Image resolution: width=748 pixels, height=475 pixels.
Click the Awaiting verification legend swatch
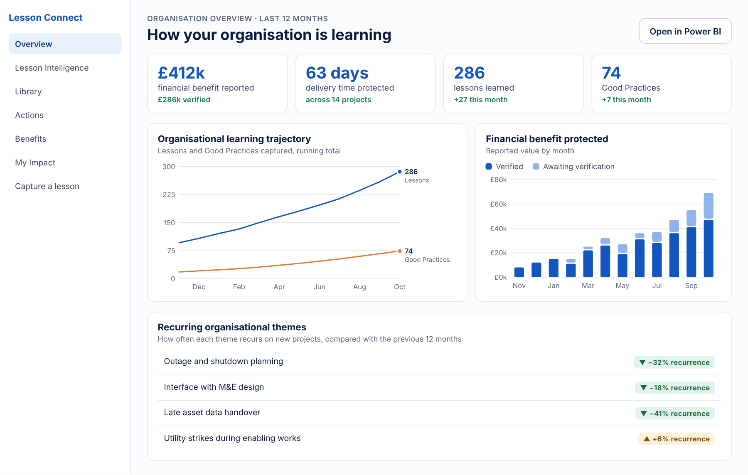536,167
